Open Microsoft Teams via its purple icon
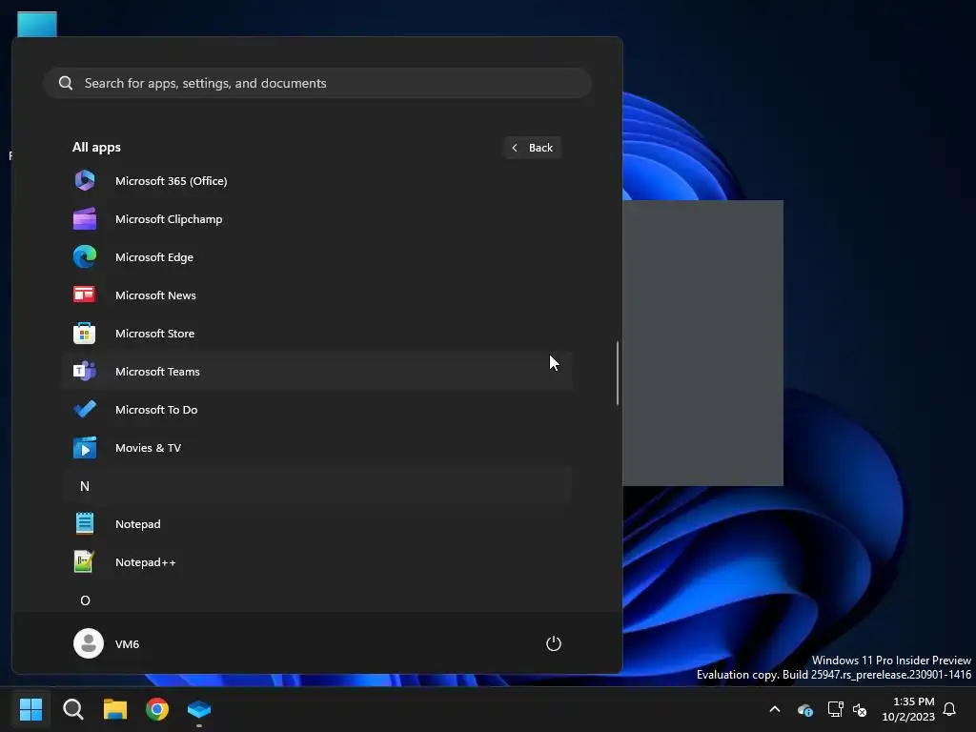 (x=85, y=371)
